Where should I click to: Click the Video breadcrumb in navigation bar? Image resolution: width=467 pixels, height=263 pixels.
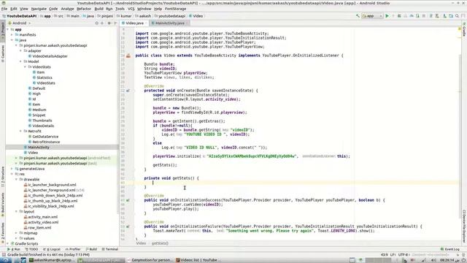click(x=196, y=16)
